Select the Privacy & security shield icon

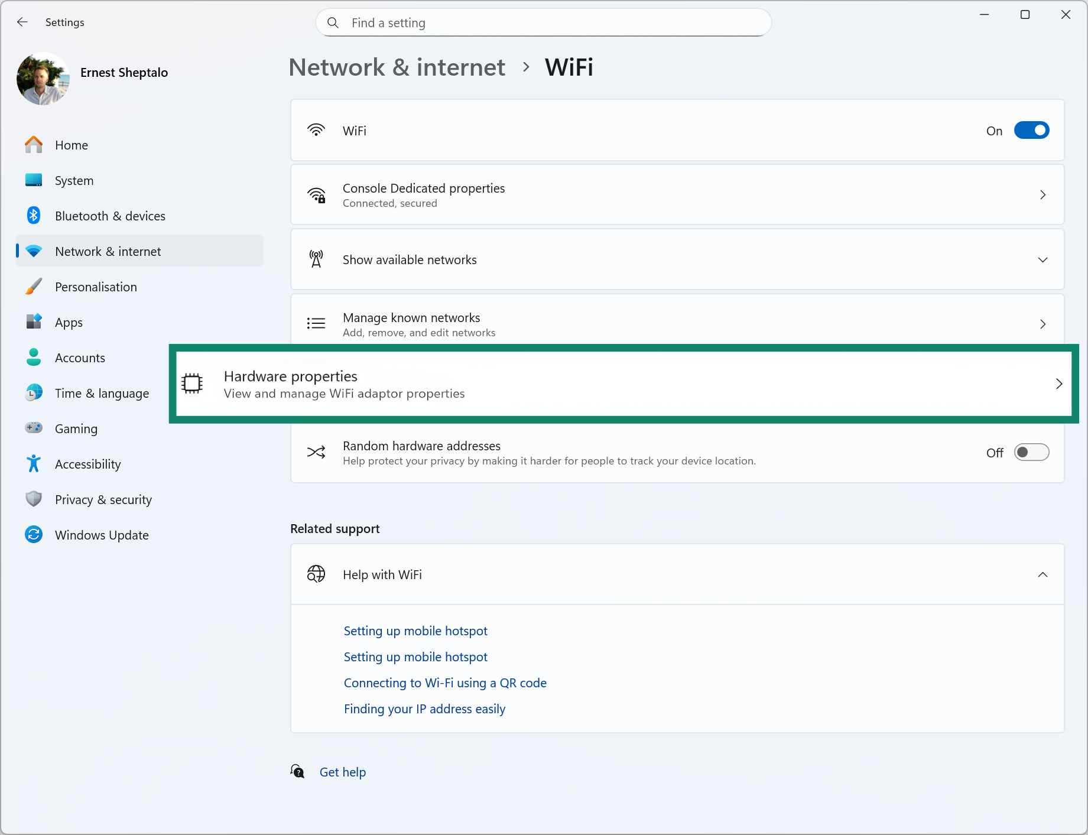34,499
